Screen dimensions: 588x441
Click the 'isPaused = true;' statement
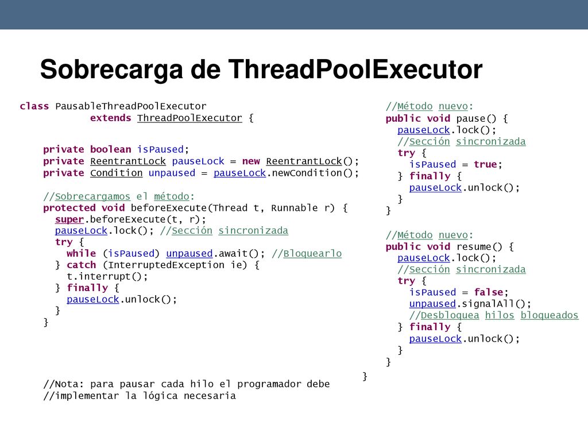455,164
